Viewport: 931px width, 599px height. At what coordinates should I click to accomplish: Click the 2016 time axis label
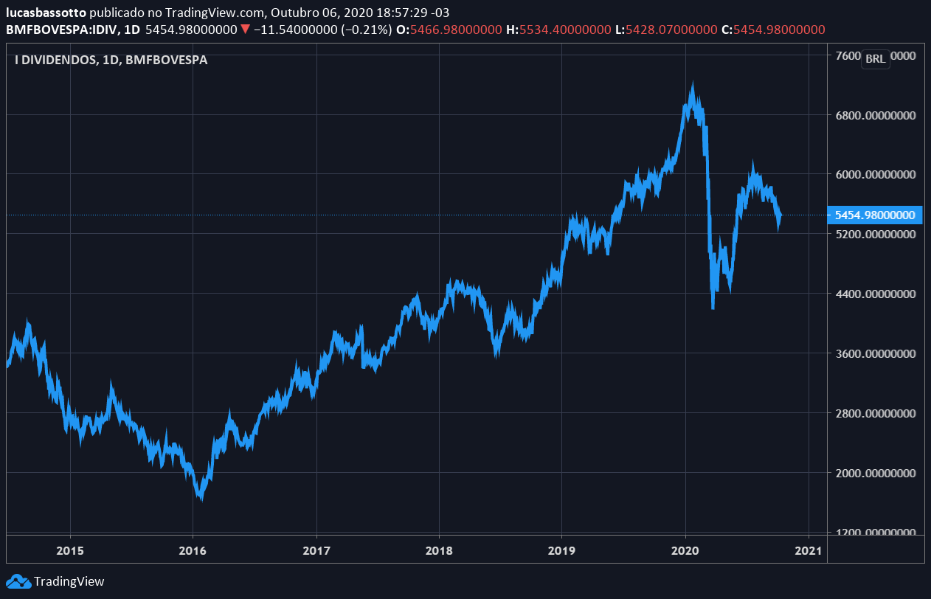click(193, 550)
